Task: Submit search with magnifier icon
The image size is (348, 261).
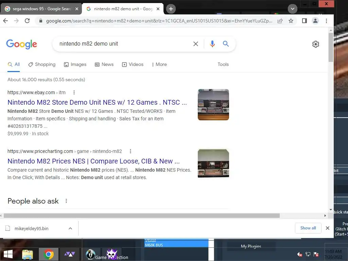Action: click(226, 44)
